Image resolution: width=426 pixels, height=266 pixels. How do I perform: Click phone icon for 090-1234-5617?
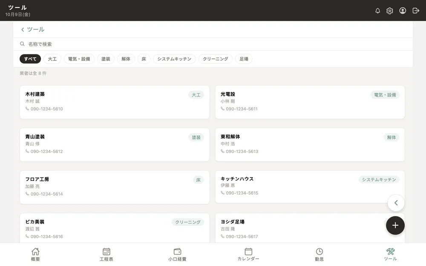click(x=222, y=236)
